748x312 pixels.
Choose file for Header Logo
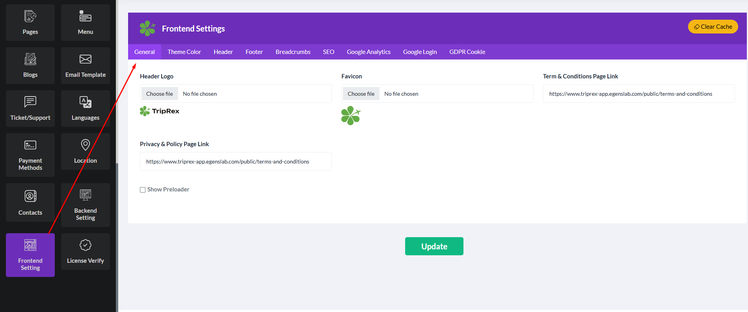pyautogui.click(x=160, y=94)
